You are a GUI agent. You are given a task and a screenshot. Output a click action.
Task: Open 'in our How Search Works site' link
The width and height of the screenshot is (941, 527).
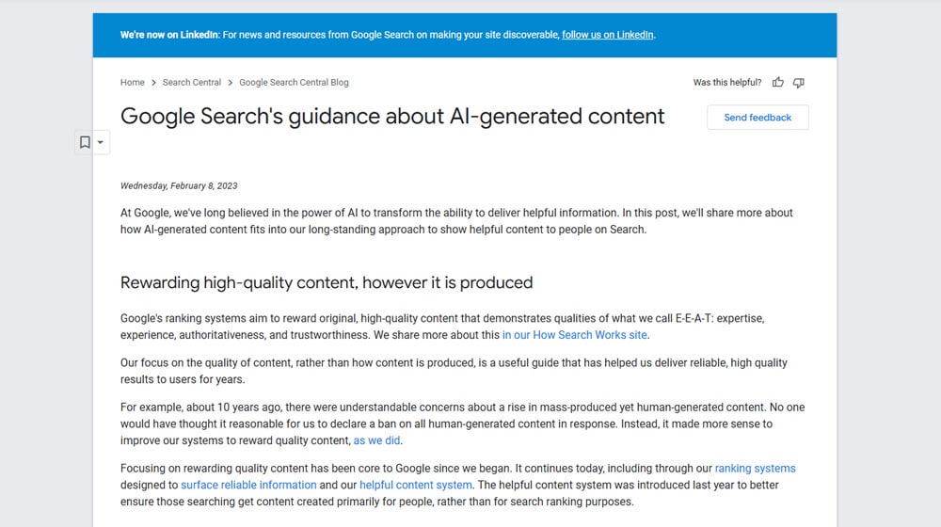point(574,335)
